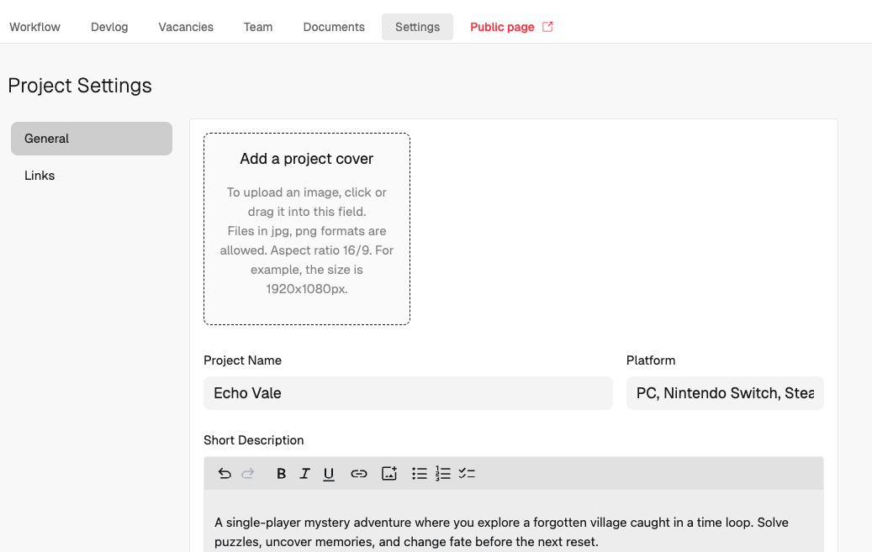Viewport: 872px width, 552px height.
Task: Open the Documents section
Action: [x=334, y=26]
